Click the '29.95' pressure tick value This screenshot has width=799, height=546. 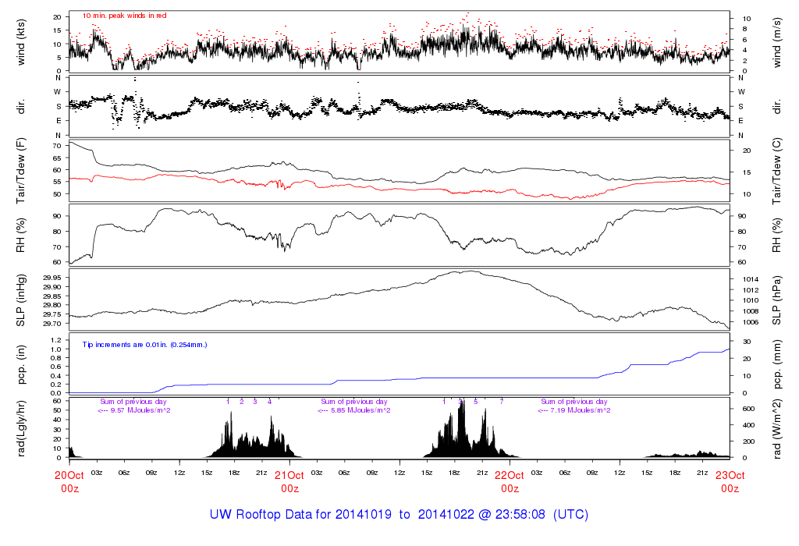52,278
